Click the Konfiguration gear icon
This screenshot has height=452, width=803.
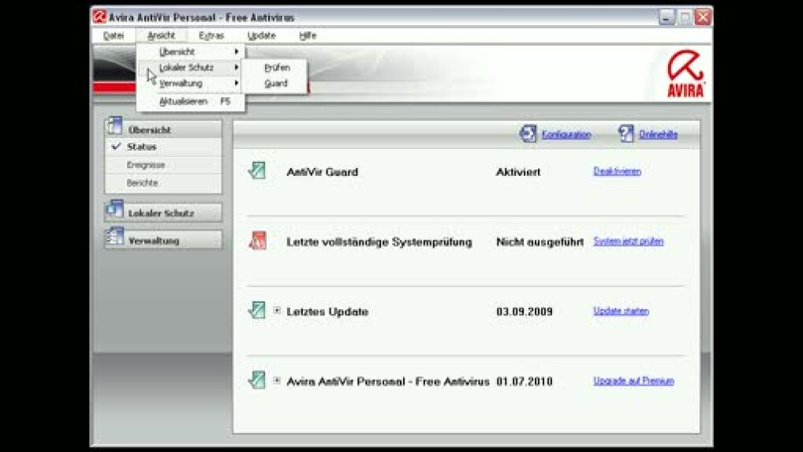point(528,134)
